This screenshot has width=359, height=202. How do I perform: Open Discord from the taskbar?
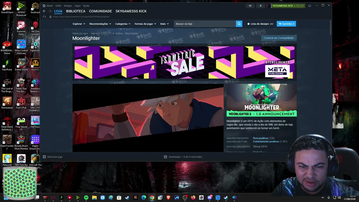210,198
